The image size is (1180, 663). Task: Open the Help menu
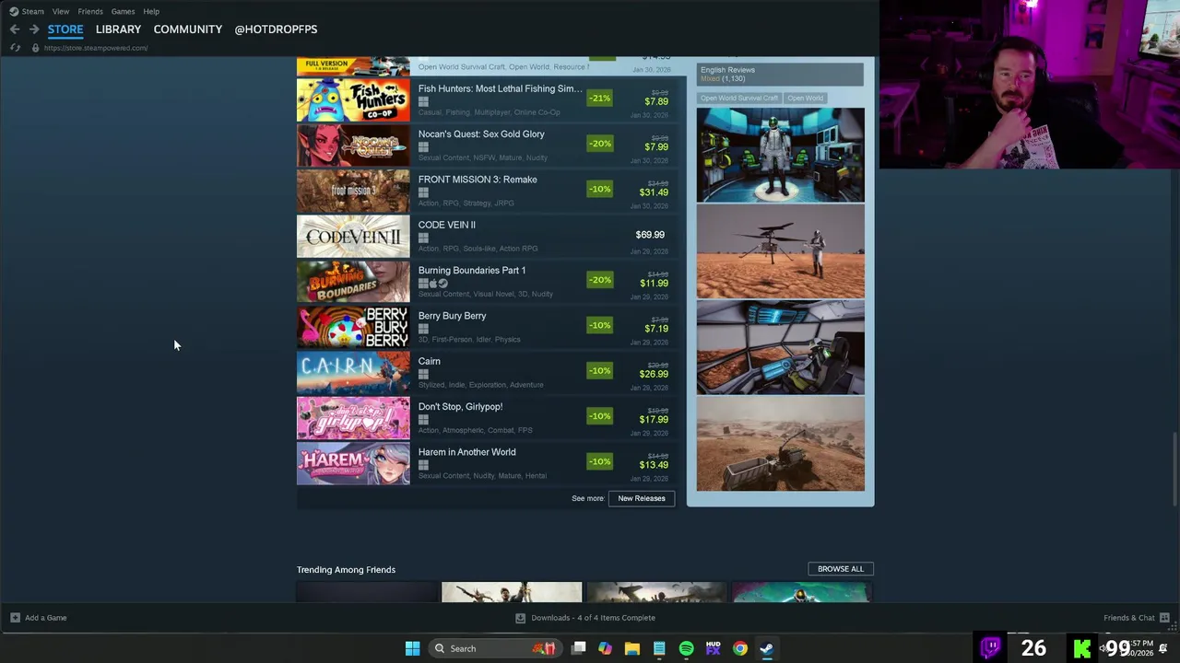pyautogui.click(x=151, y=11)
